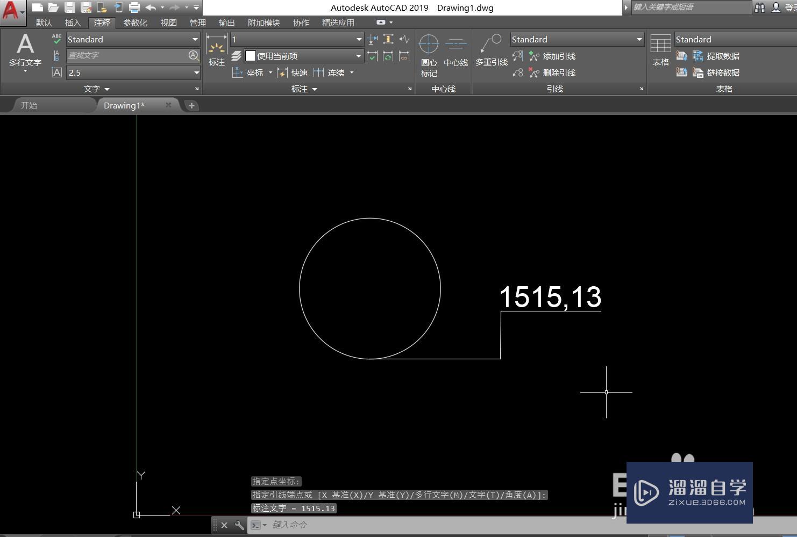Click the jogged linear dimension icon
Viewport: 797px width, 537px height.
pyautogui.click(x=404, y=39)
